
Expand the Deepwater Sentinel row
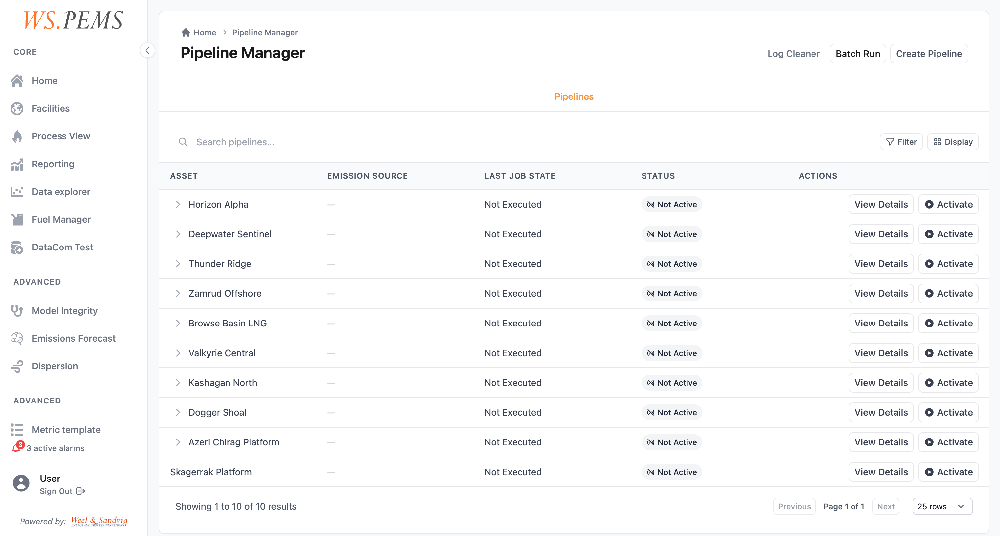pyautogui.click(x=178, y=234)
